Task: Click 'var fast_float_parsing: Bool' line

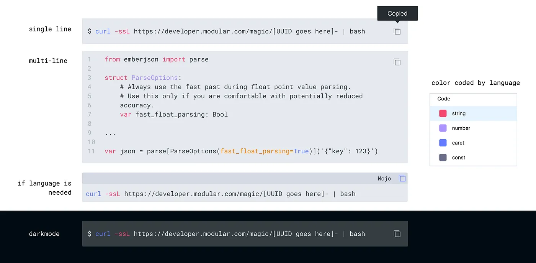Action: 174,114
